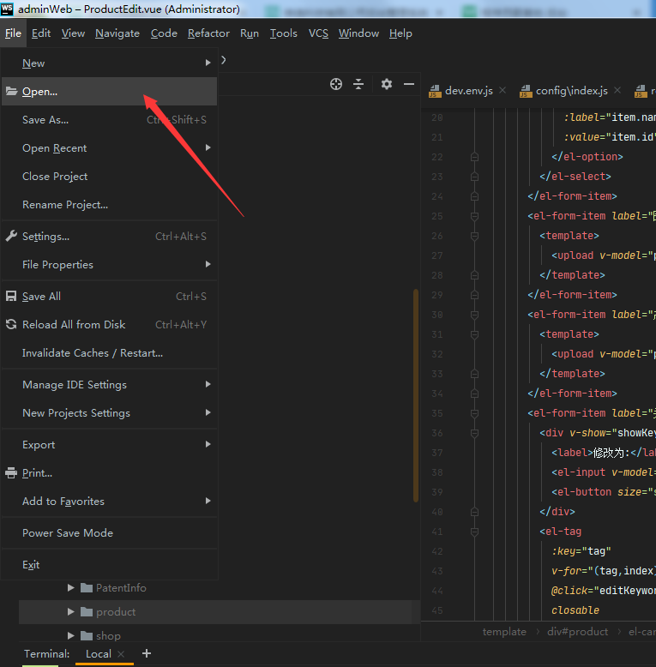Toggle the fold marker on line 41
The height and width of the screenshot is (667, 656).
pos(475,532)
